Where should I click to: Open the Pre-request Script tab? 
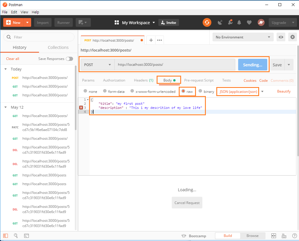click(x=199, y=80)
